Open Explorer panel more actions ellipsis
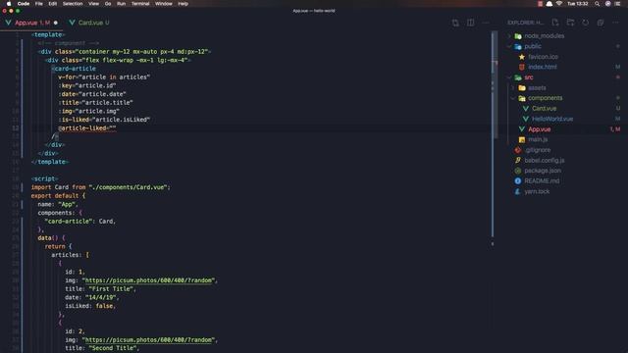This screenshot has width=628, height=353. point(615,23)
